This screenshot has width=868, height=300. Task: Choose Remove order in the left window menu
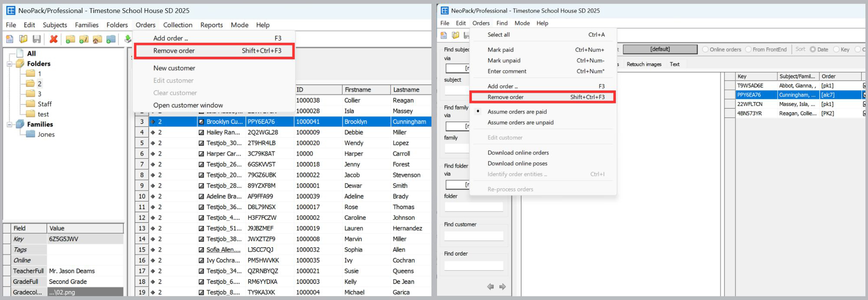click(x=214, y=51)
